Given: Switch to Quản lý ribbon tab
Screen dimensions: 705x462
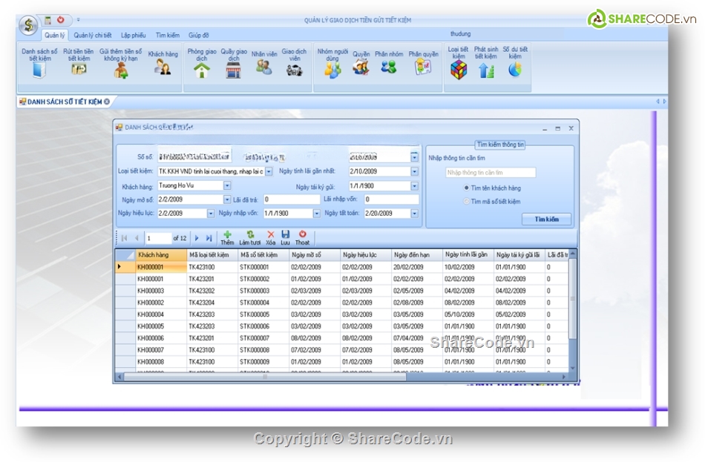Looking at the screenshot, I should coord(54,35).
